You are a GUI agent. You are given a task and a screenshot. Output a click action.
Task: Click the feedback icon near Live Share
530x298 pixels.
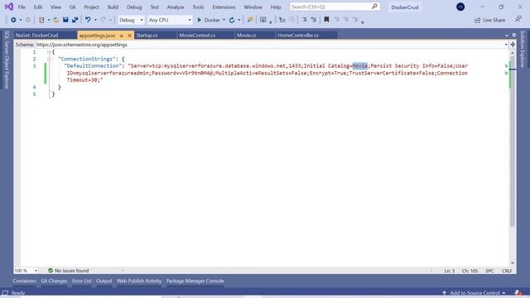pos(518,19)
